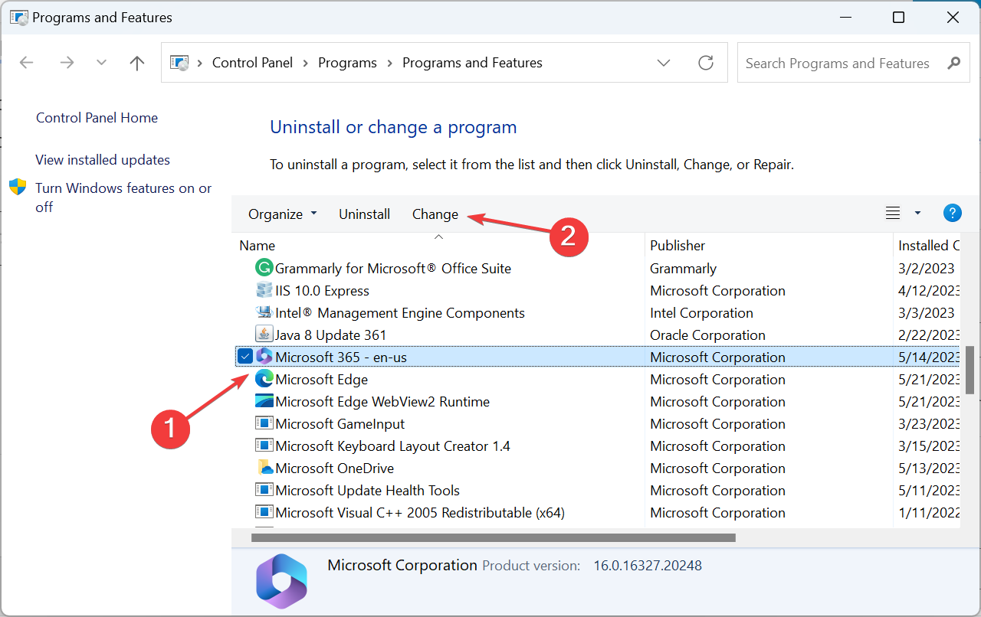Select the Microsoft Update Health Tools icon
Image resolution: width=981 pixels, height=617 pixels.
tap(264, 490)
